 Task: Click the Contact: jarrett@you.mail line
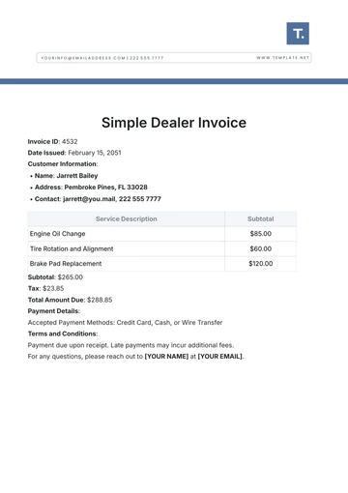(98, 199)
